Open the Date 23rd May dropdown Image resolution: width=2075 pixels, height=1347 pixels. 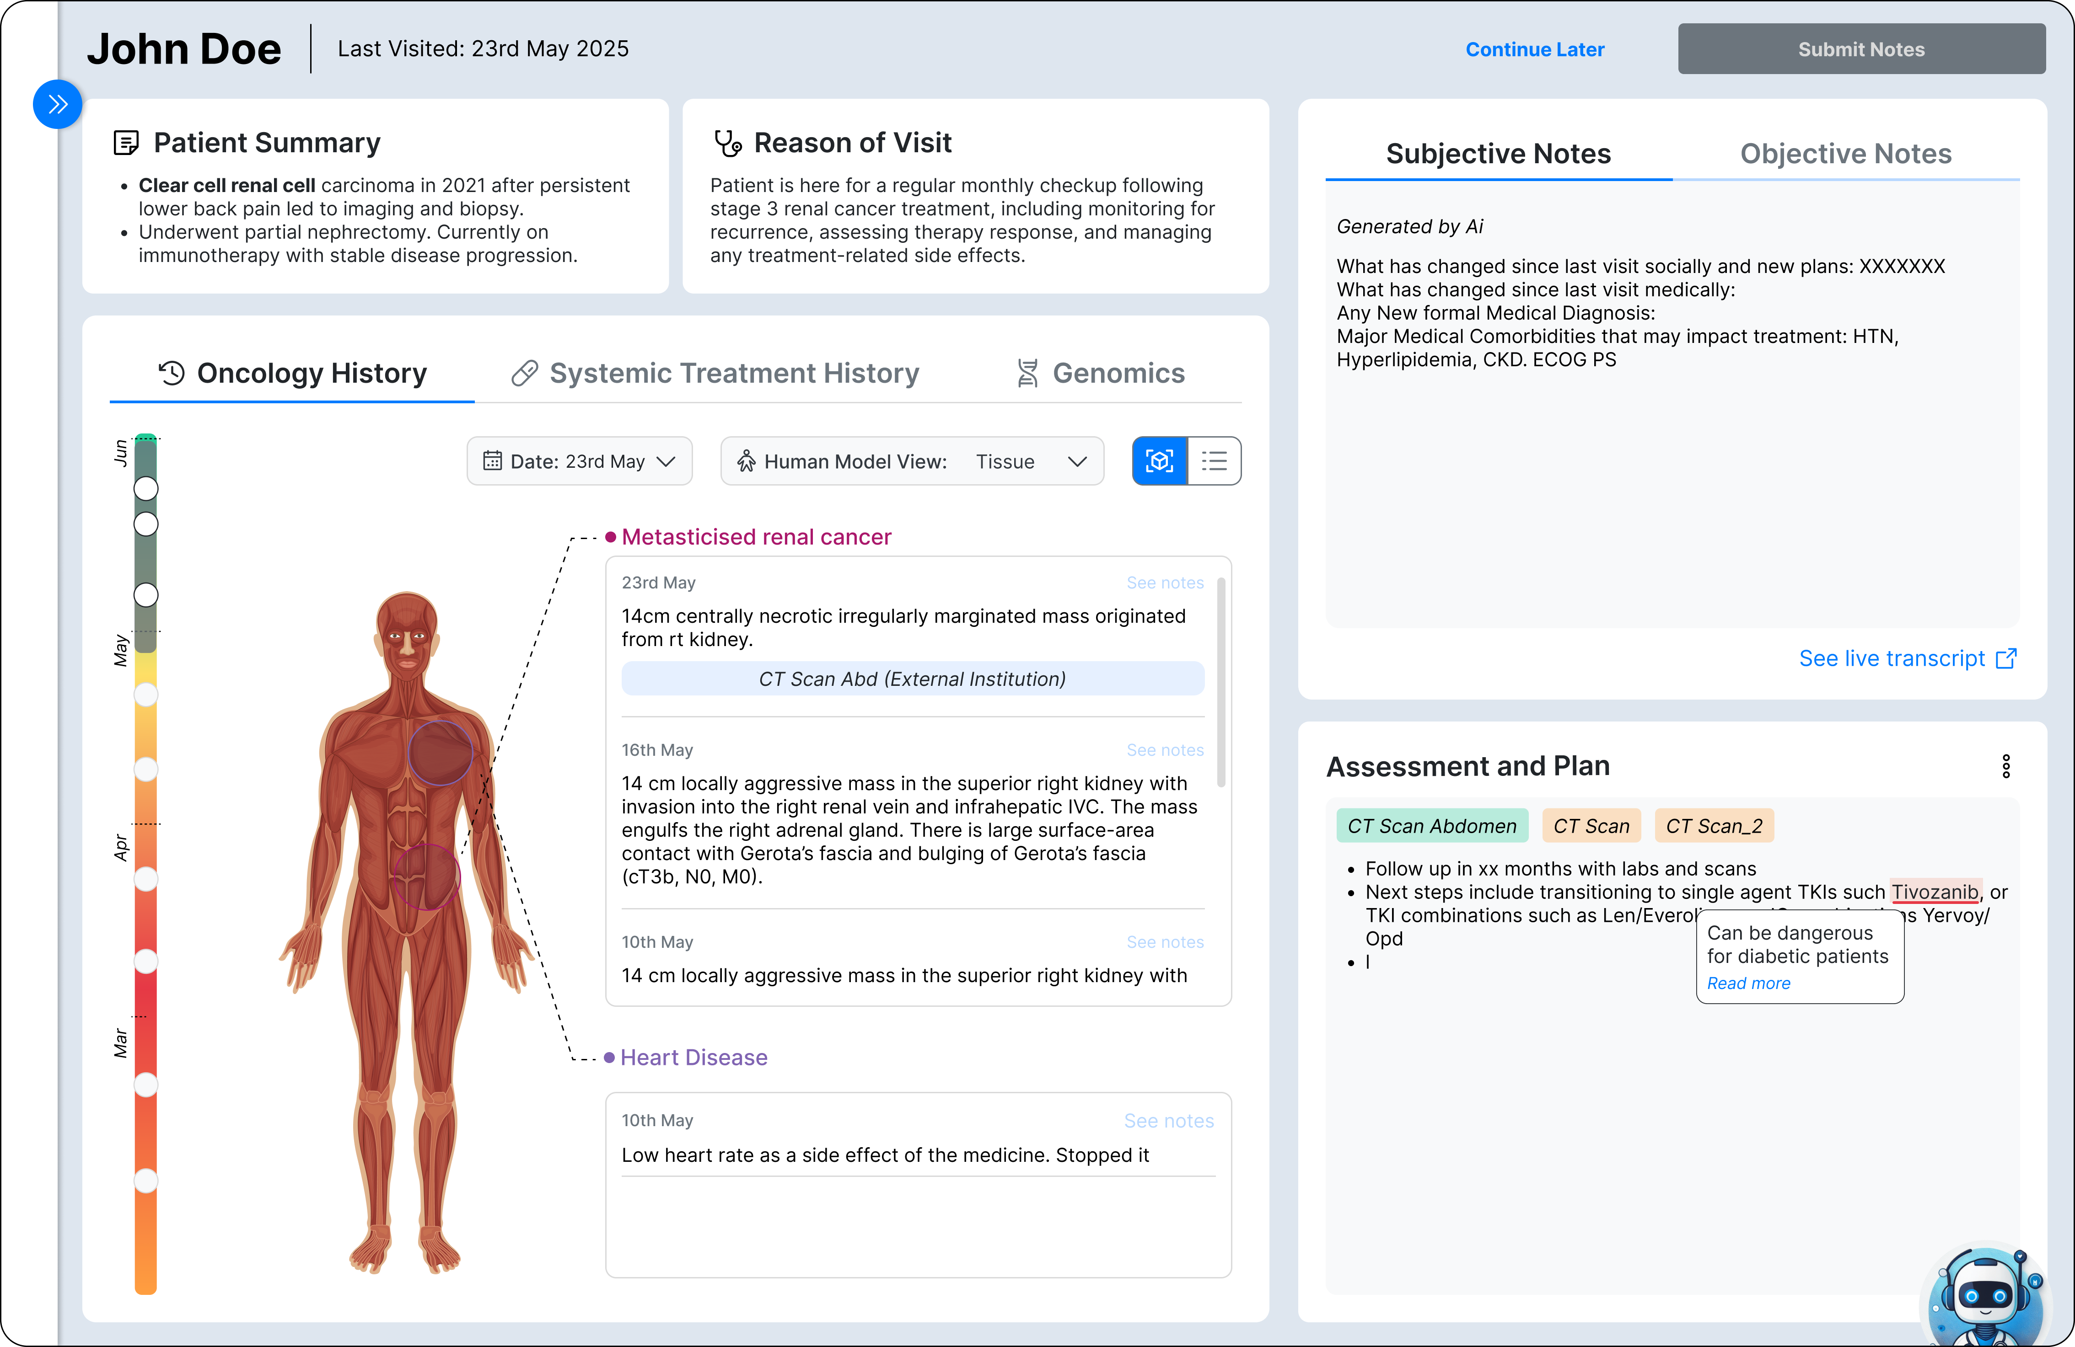[579, 461]
